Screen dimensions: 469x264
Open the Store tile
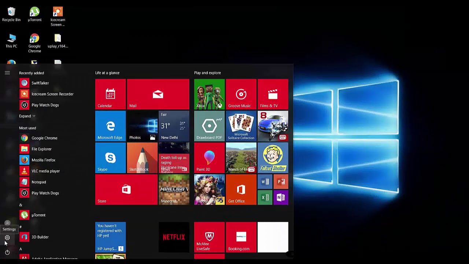point(126,190)
